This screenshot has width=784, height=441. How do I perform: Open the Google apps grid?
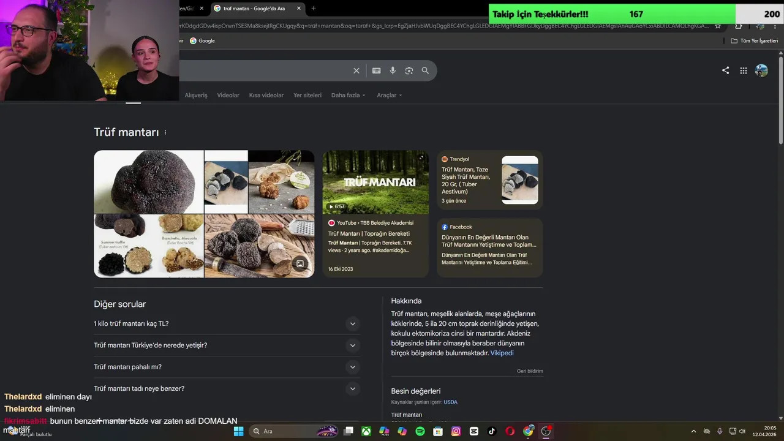(744, 70)
